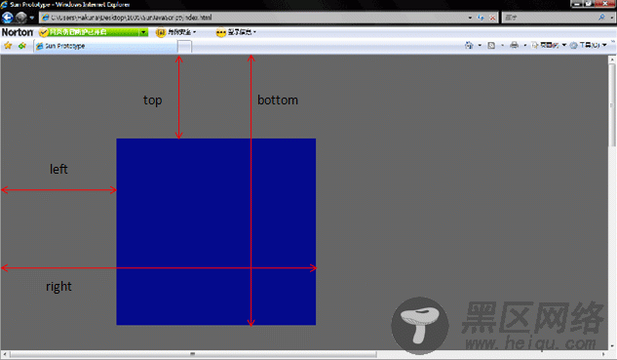Open the search provider dropdown arrow
Screen dimensions: 617x360
point(611,18)
